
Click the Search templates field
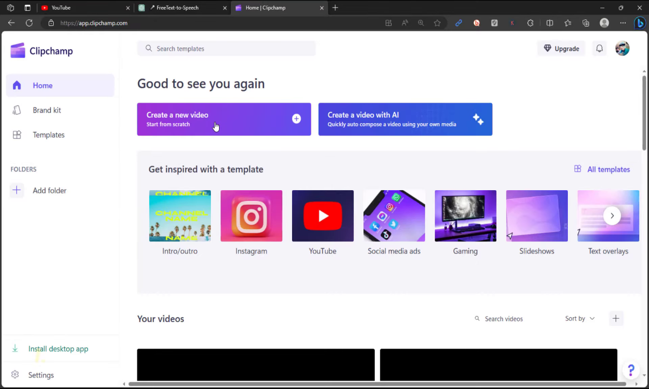(227, 49)
